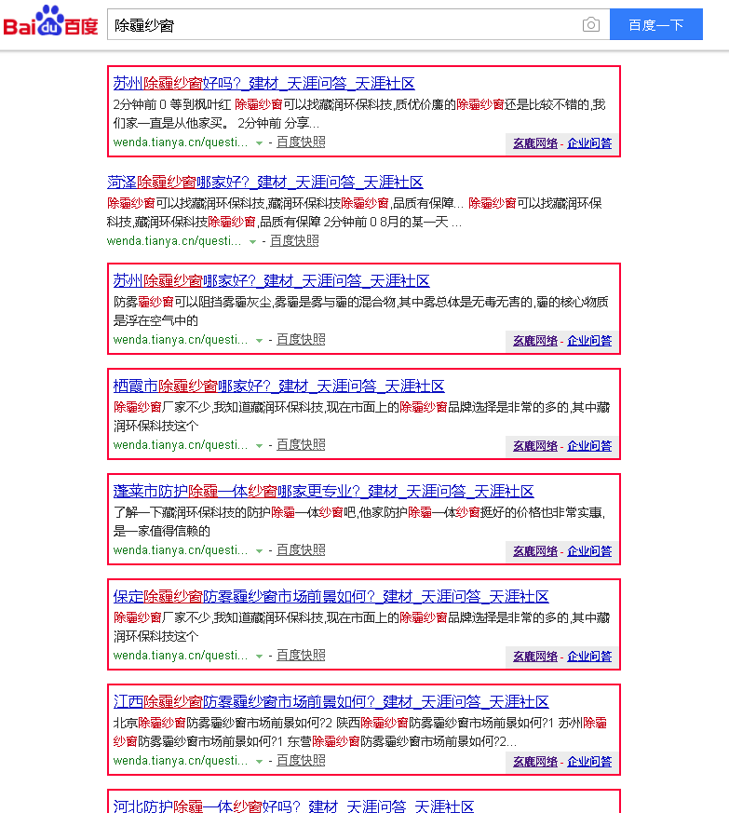Open camera image search icon

(590, 24)
